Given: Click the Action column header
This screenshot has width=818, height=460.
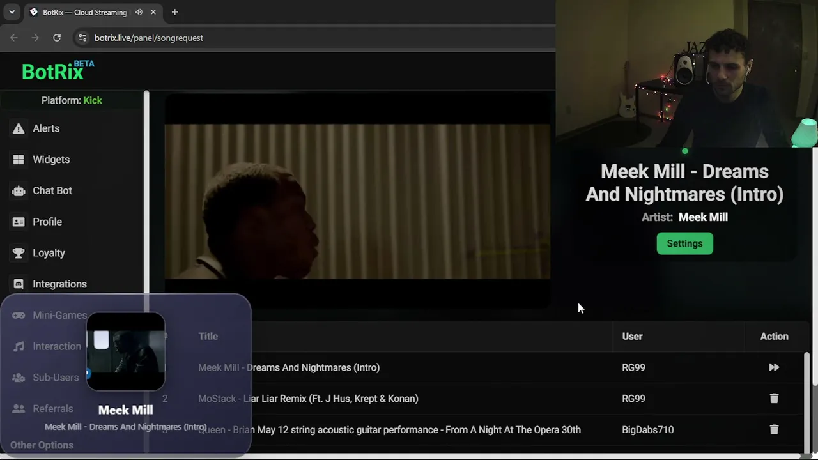Looking at the screenshot, I should coord(774,336).
